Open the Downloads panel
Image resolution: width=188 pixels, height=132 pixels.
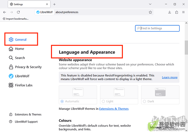(170, 12)
